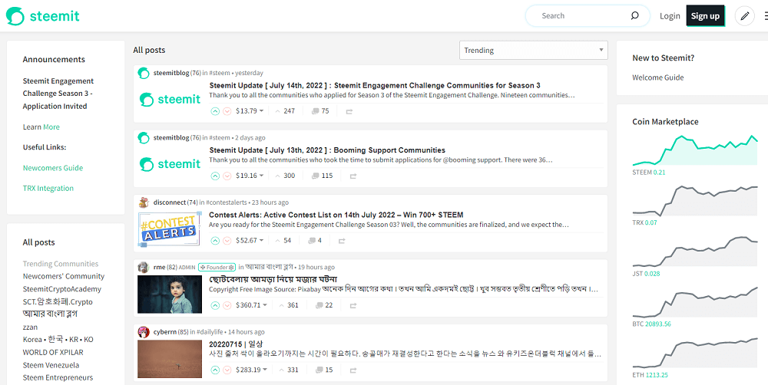Select the zzan community
This screenshot has height=385, width=768.
coord(30,327)
